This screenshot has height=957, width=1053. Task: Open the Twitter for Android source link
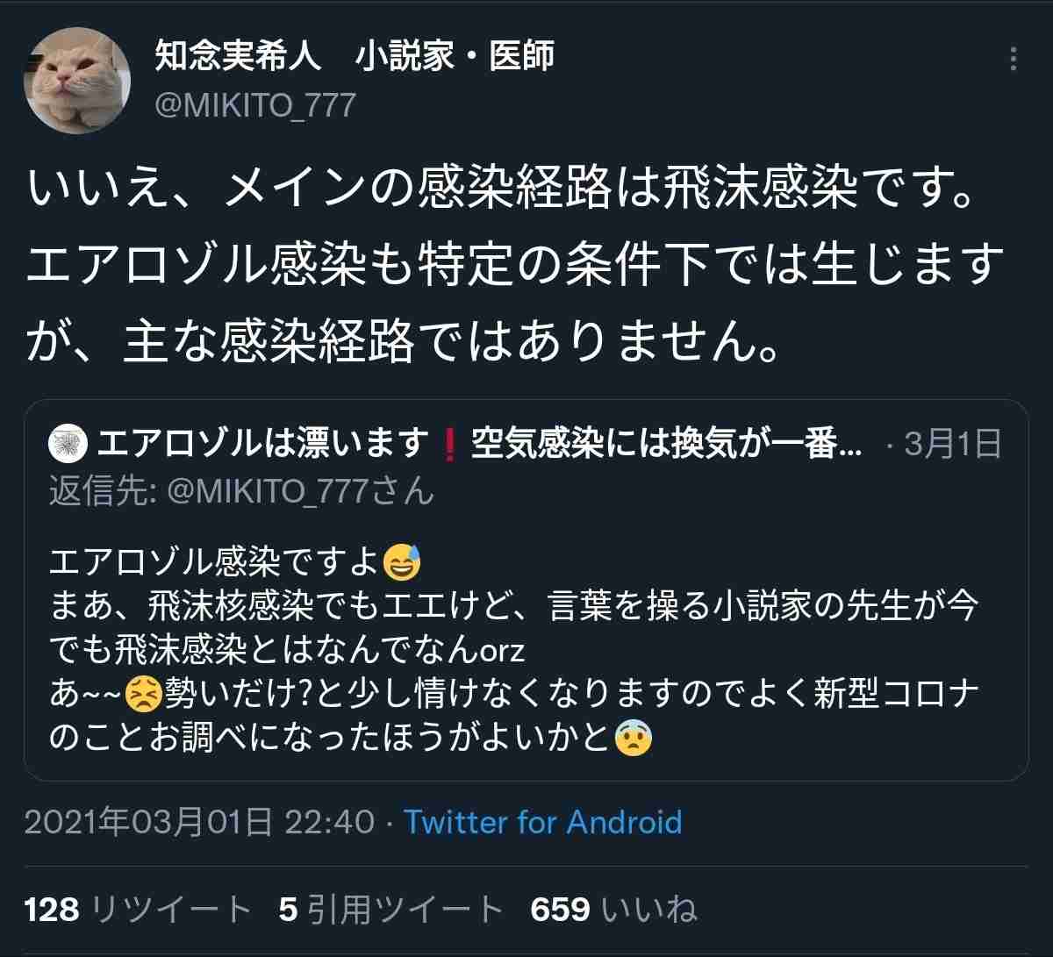[x=542, y=822]
